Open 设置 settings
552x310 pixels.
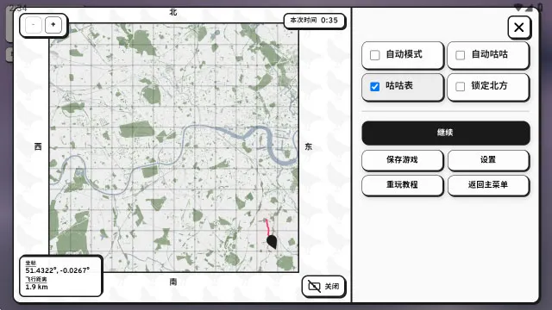[x=488, y=160]
